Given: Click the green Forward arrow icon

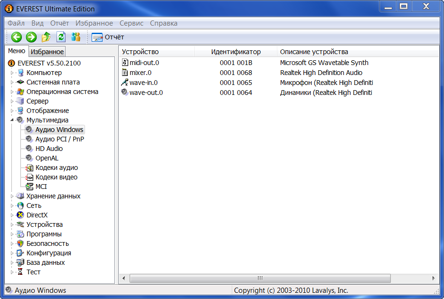Looking at the screenshot, I should click(x=31, y=37).
